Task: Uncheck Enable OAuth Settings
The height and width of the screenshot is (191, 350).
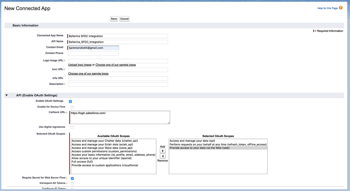Action: coord(70,101)
